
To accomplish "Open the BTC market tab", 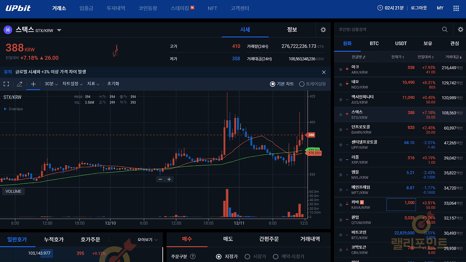I will coord(374,43).
